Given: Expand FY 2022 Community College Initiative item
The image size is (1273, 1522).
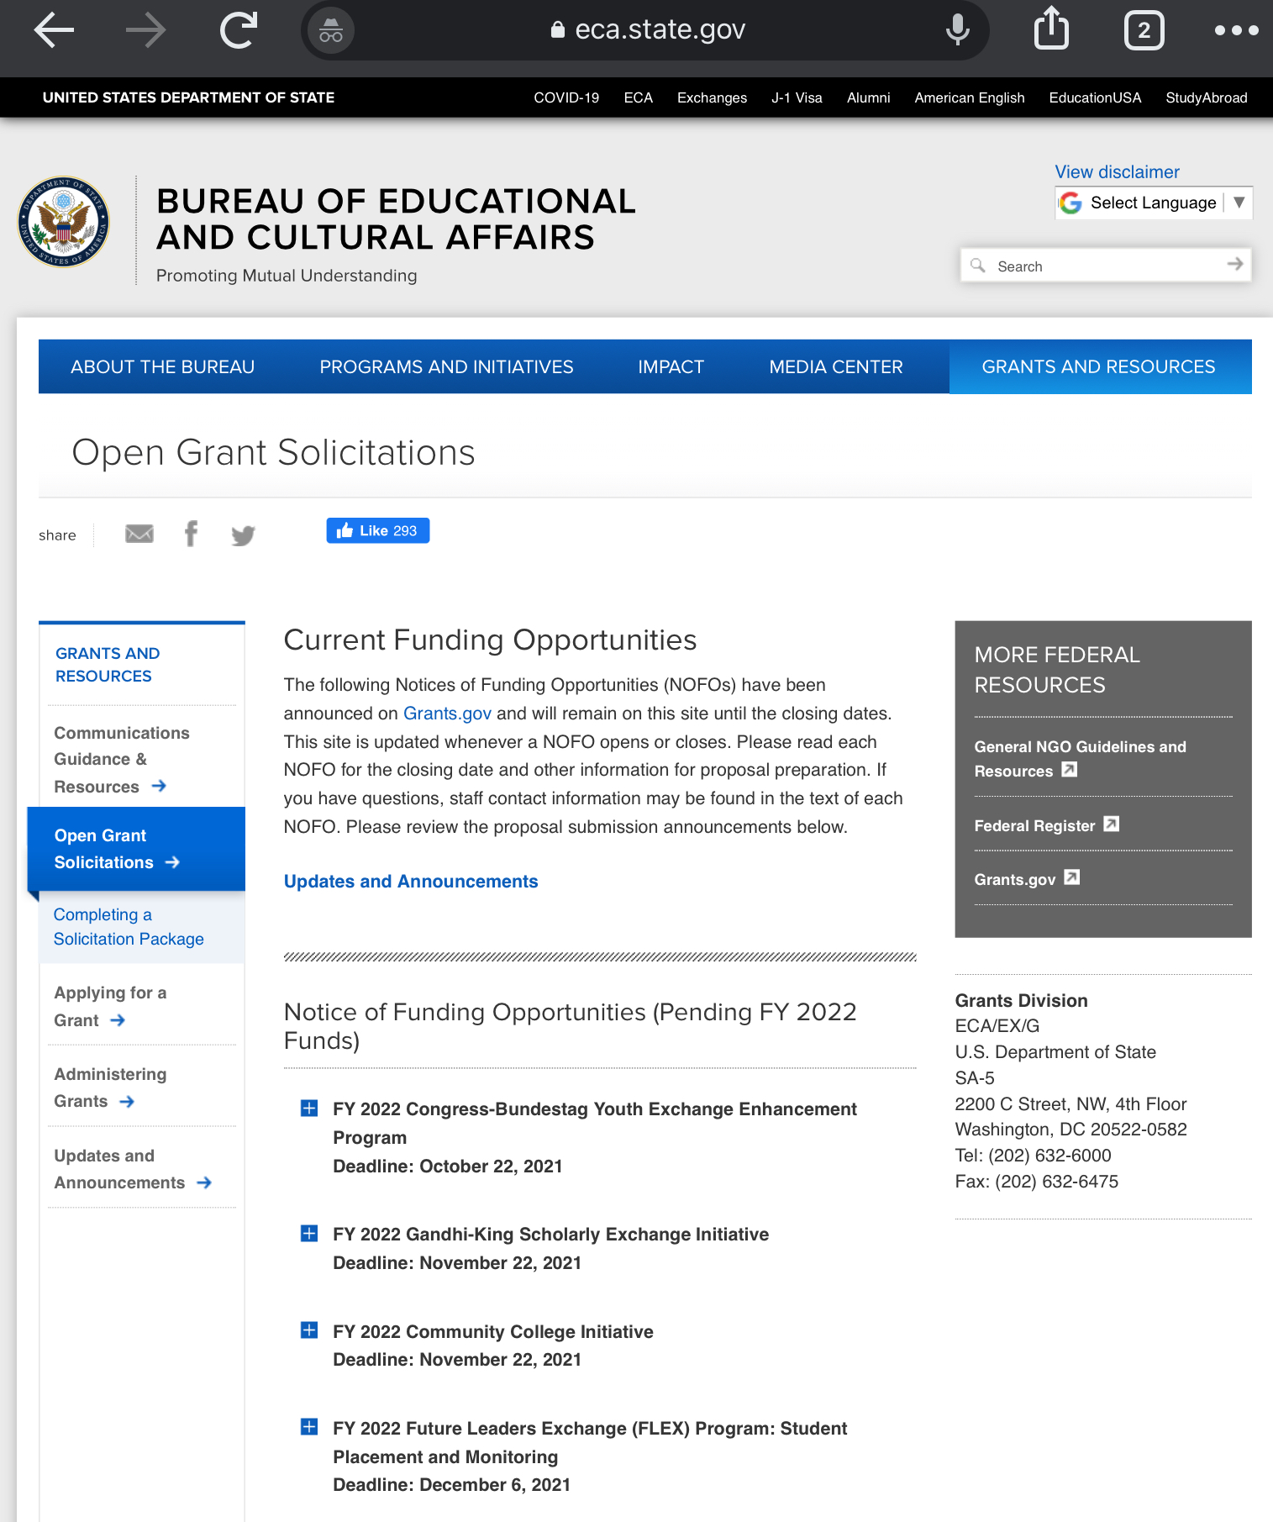Looking at the screenshot, I should point(309,1330).
